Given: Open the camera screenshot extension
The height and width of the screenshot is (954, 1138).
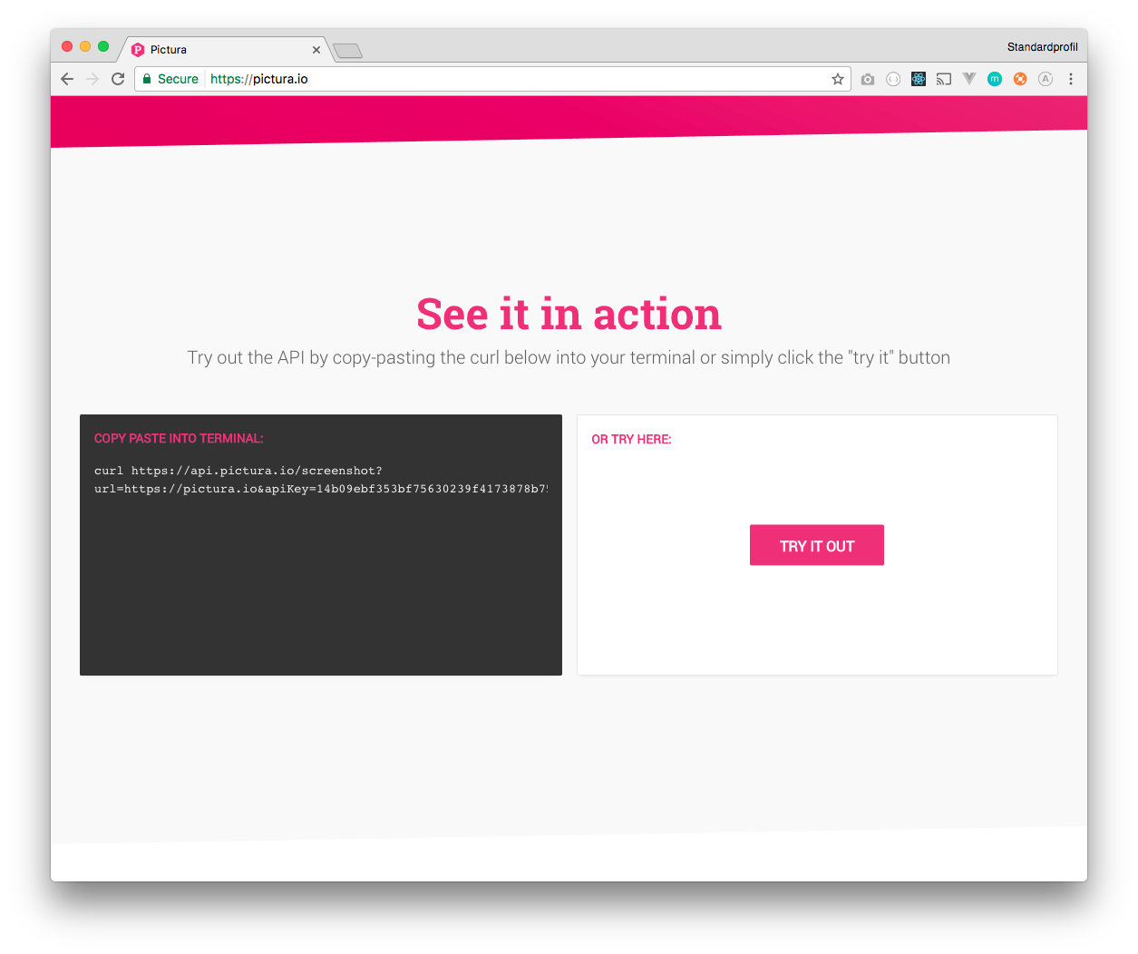Looking at the screenshot, I should (868, 79).
